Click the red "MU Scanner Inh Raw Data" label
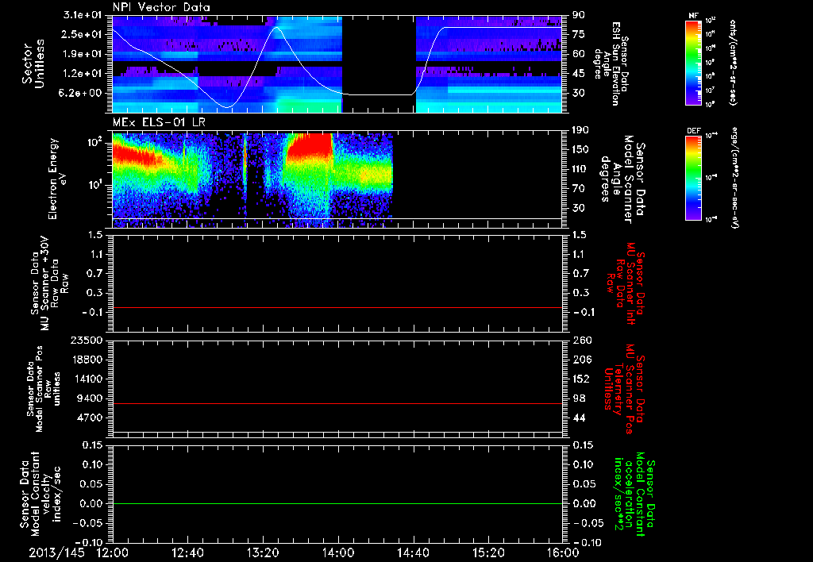 click(626, 283)
